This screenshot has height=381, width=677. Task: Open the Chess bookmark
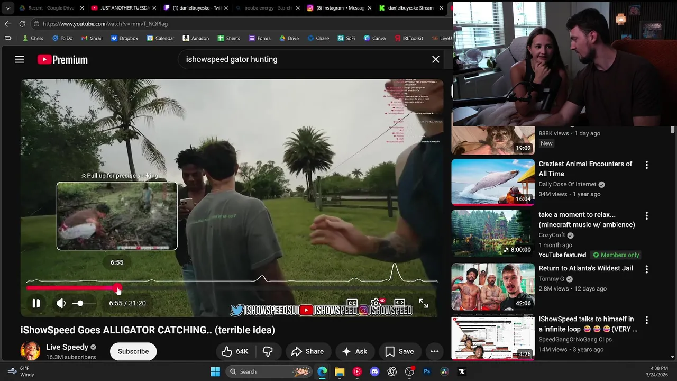33,38
